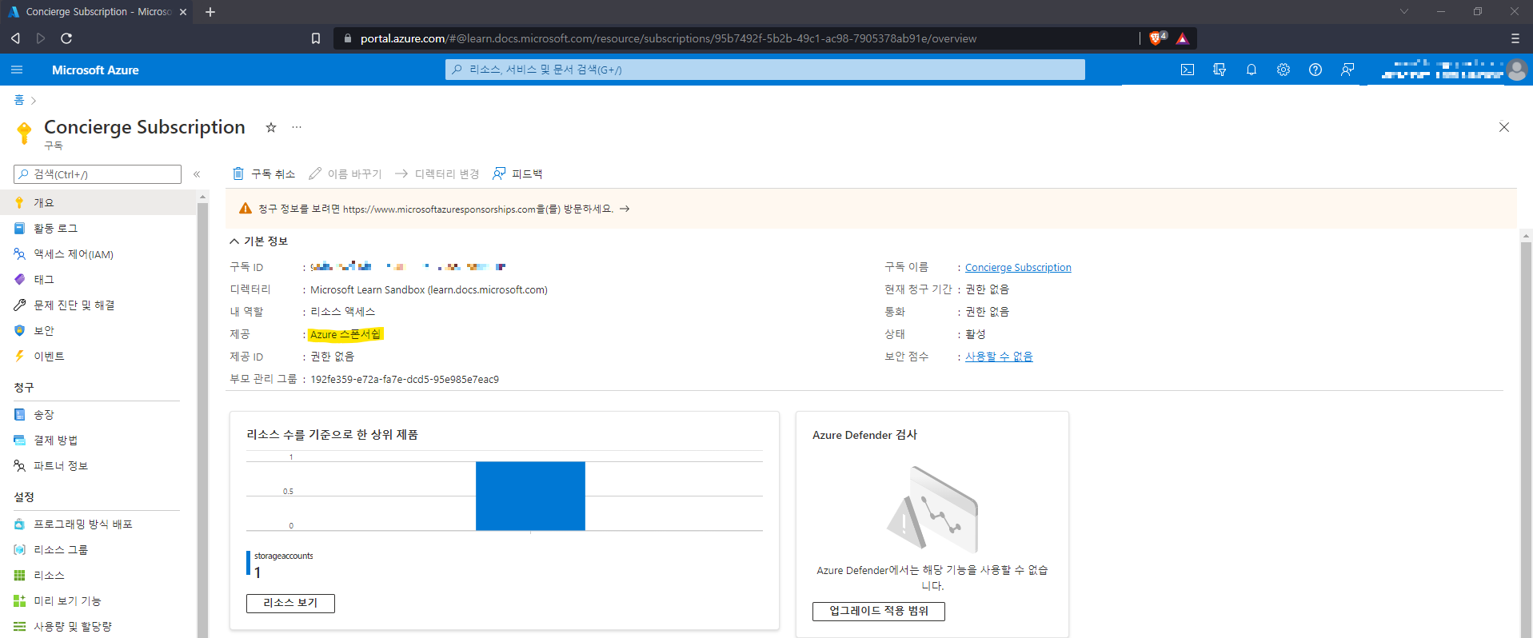Click the 리소스 보기 button

290,603
